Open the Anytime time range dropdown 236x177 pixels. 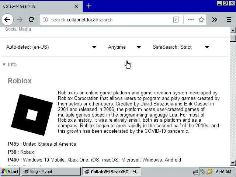pyautogui.click(x=125, y=47)
